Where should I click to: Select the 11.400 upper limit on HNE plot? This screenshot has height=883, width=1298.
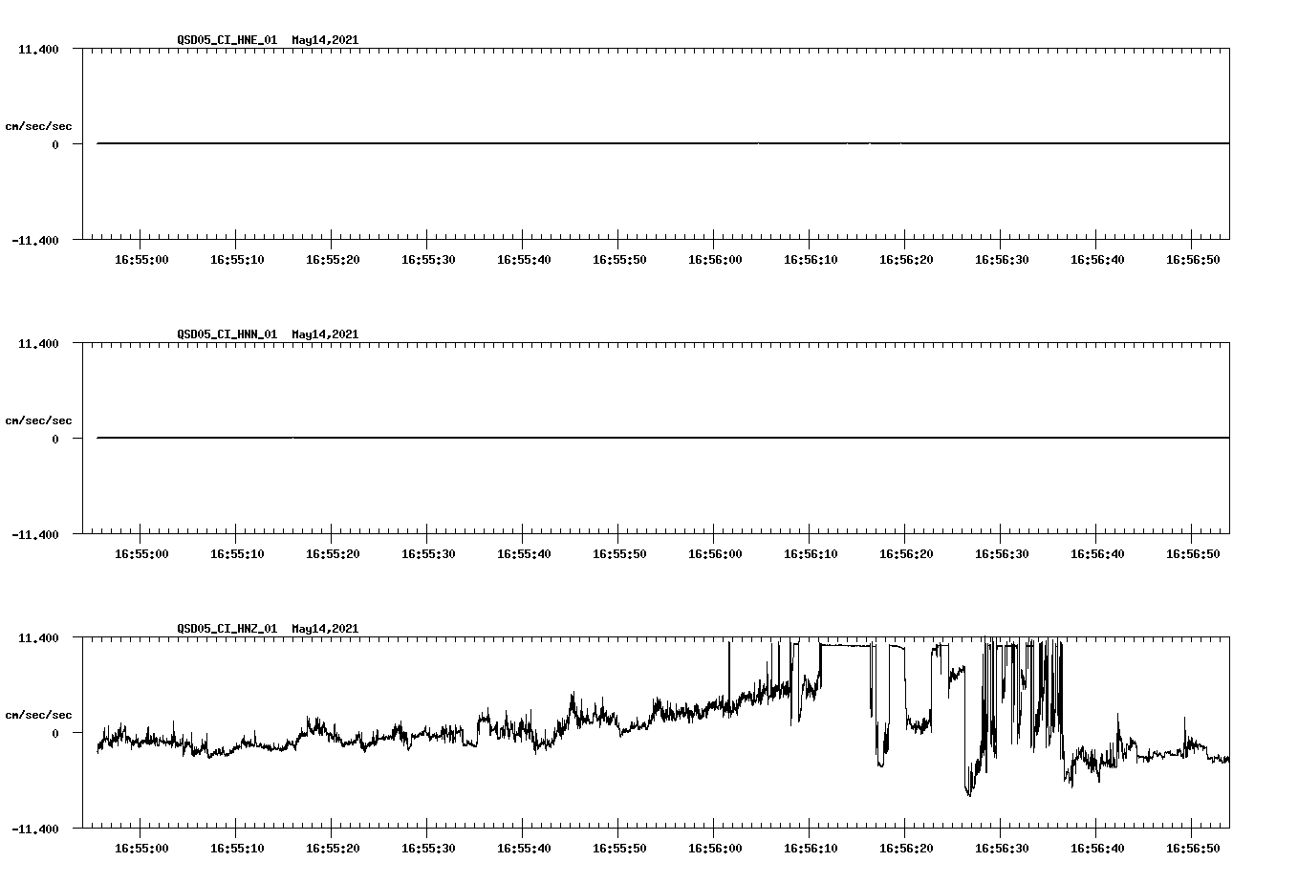(x=40, y=49)
